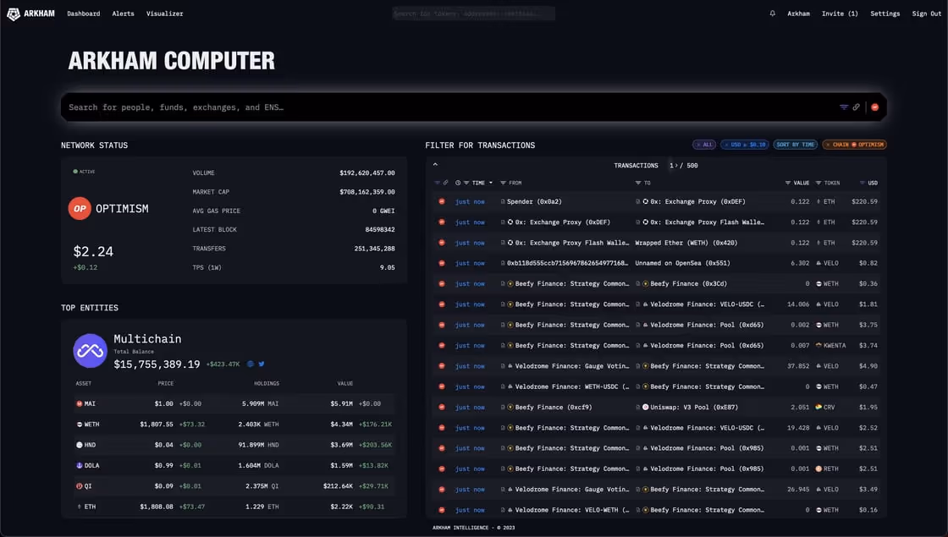948x537 pixels.
Task: Open Multichain entity name link
Action: pos(147,339)
